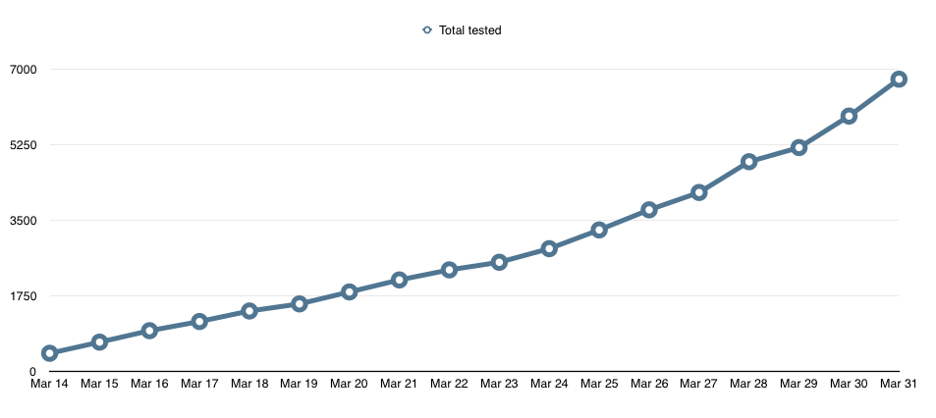Viewport: 936px width, 418px height.
Task: Click the Mar 22 data point marker
Action: [x=449, y=270]
